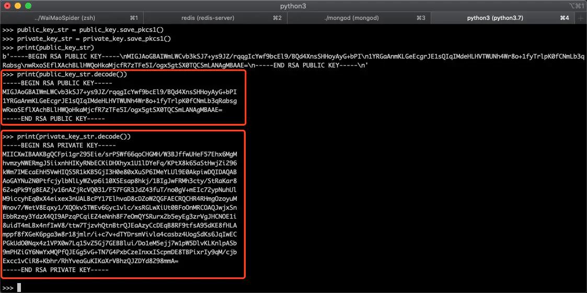This screenshot has height=293, width=587.
Task: Open a new tab with plus button
Action: [581, 18]
